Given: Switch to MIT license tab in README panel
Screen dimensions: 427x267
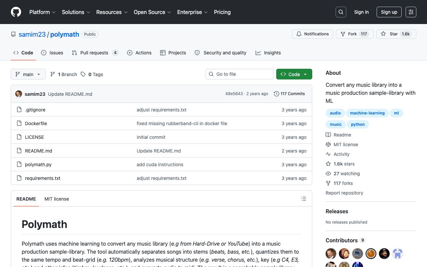Looking at the screenshot, I should coord(57,199).
